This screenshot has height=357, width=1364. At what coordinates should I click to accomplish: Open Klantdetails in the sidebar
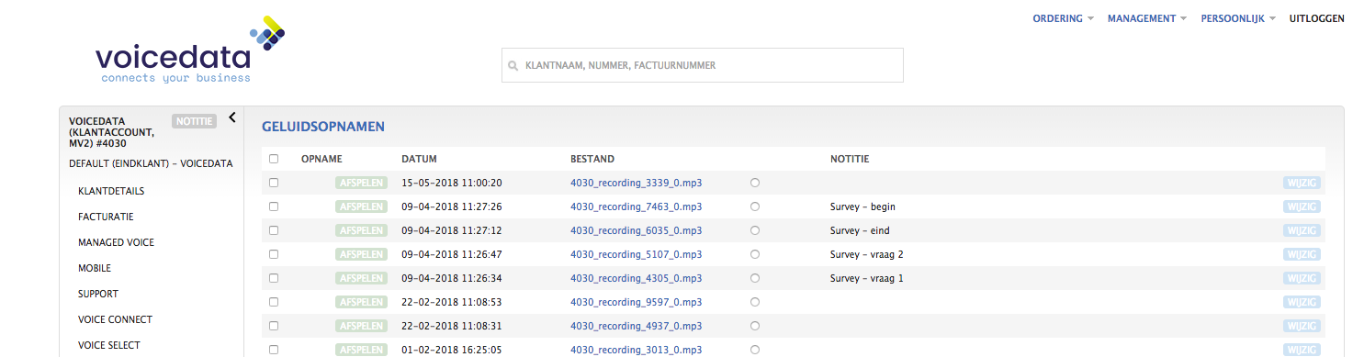click(x=111, y=191)
